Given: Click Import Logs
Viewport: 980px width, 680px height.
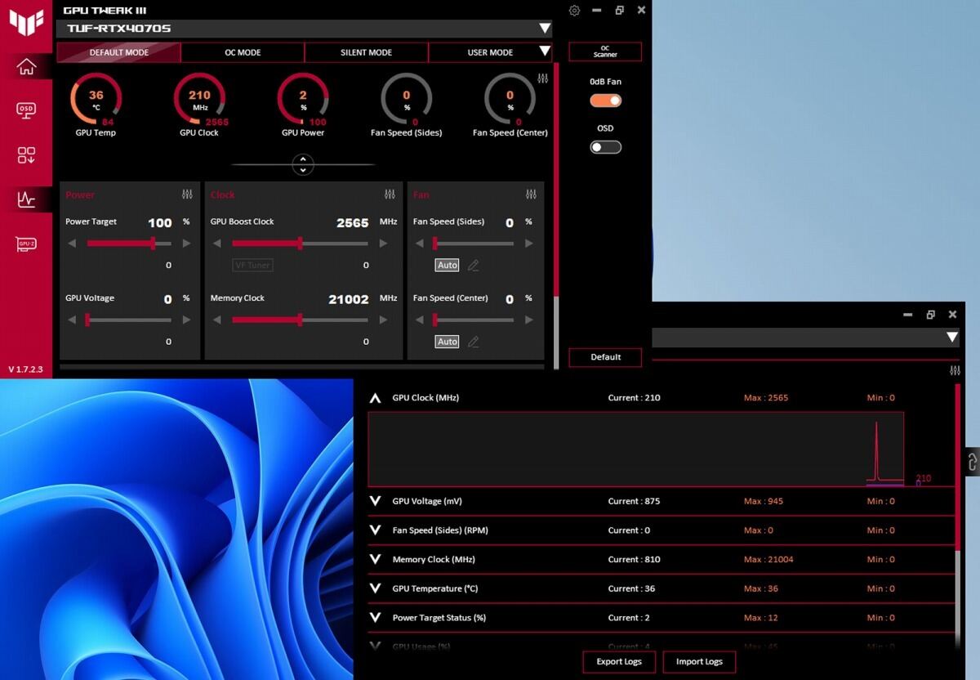Looking at the screenshot, I should point(699,662).
